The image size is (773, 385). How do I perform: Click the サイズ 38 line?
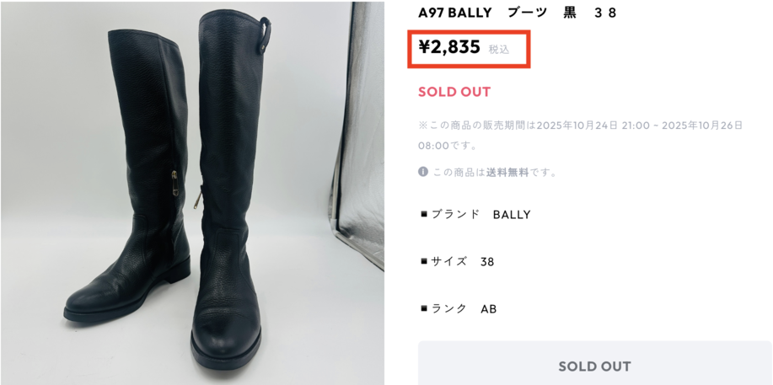(457, 262)
